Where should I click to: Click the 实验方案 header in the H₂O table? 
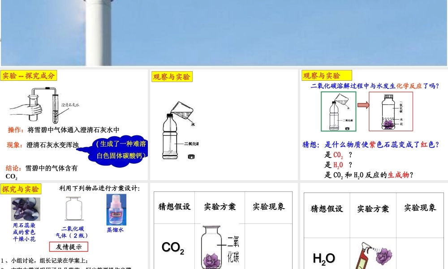tap(373, 208)
